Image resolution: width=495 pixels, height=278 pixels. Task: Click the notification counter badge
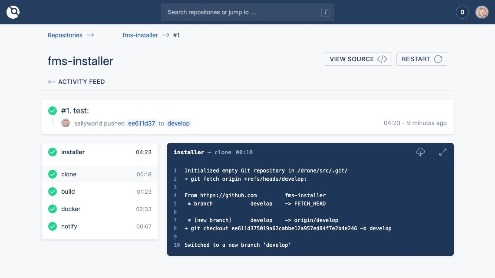(x=462, y=12)
